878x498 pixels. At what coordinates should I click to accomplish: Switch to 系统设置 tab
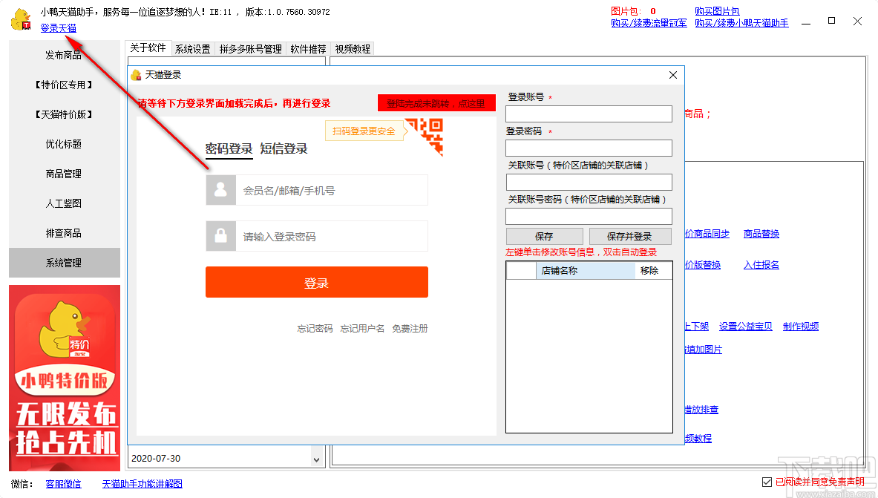coord(193,49)
